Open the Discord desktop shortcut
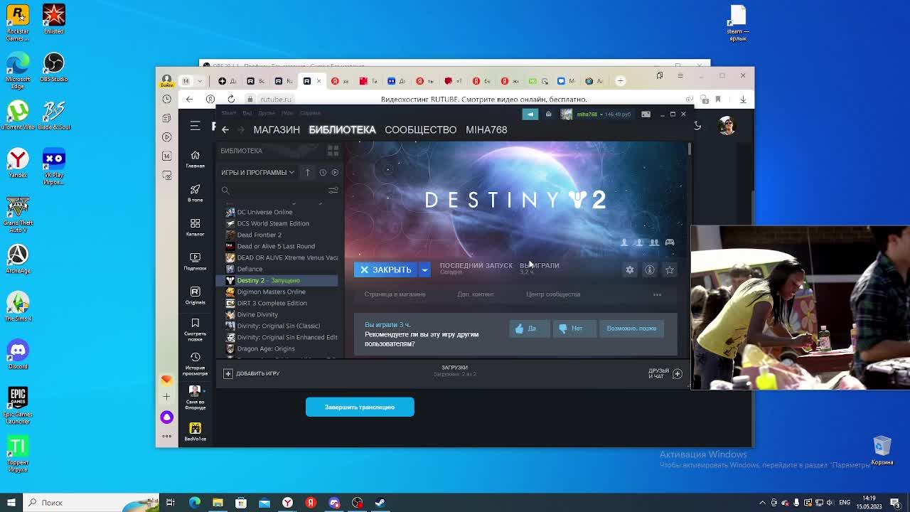Viewport: 910px width, 512px height. (x=18, y=354)
